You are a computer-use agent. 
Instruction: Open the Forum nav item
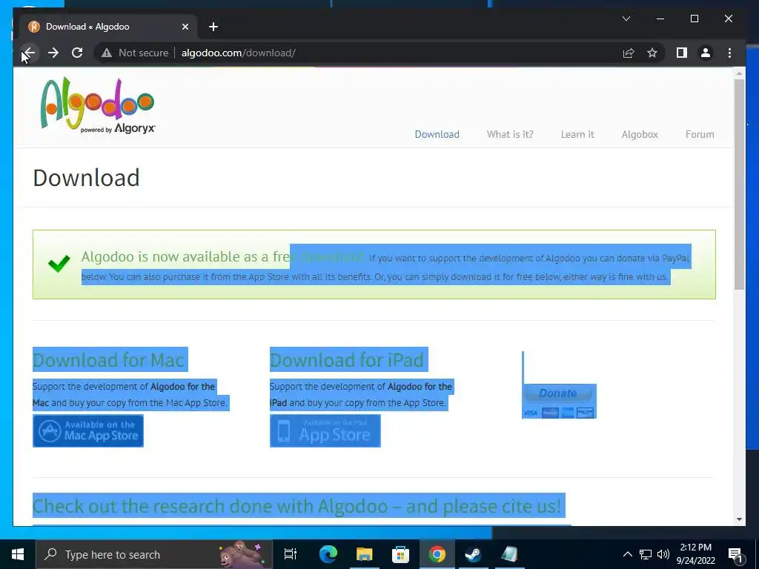(700, 135)
